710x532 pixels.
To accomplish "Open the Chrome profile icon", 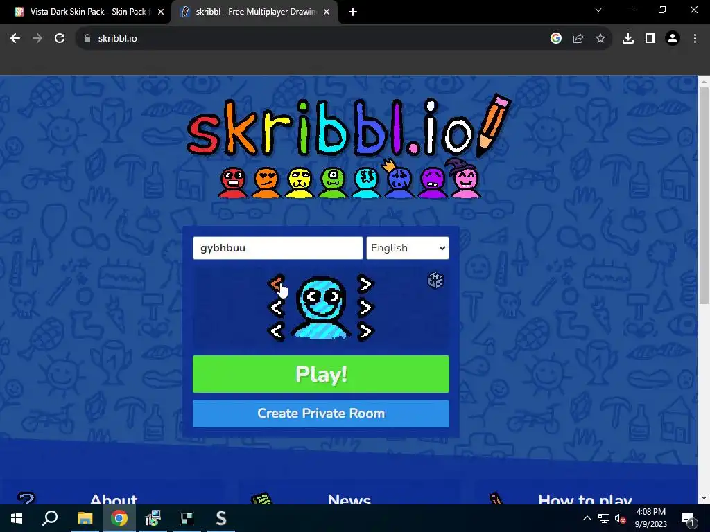I will click(673, 39).
